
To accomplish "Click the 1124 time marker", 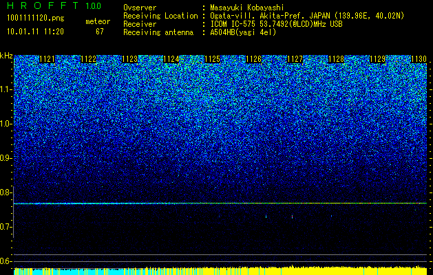I will (171, 59).
